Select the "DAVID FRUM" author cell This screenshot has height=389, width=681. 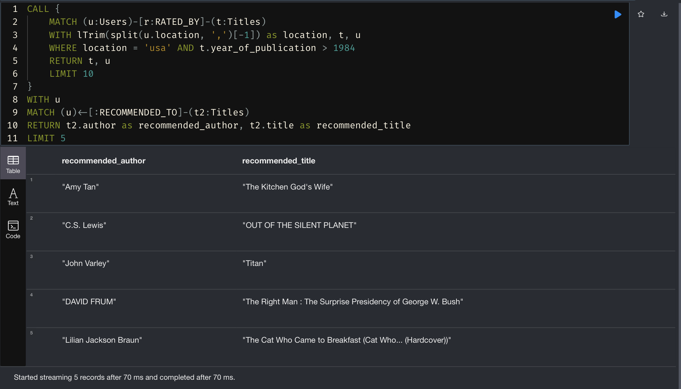point(89,302)
